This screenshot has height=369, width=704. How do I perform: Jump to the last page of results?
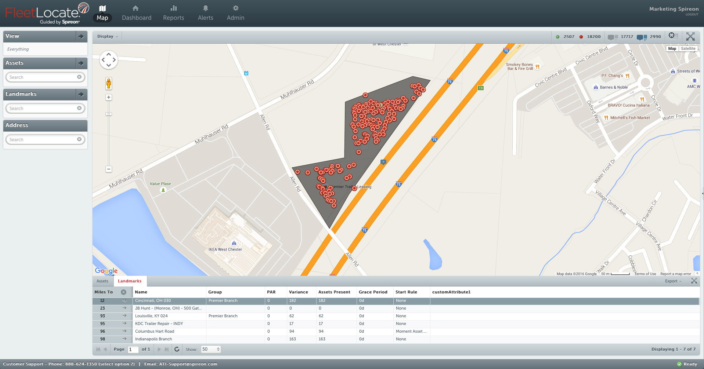click(166, 349)
